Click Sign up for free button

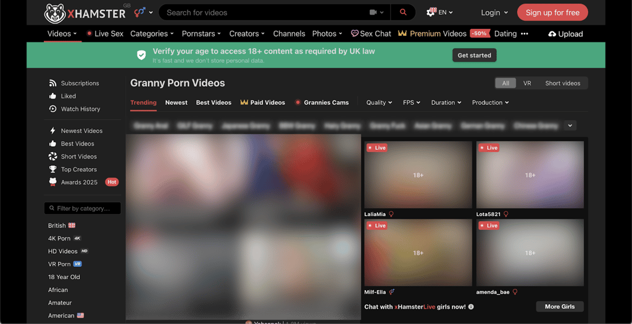pyautogui.click(x=552, y=12)
